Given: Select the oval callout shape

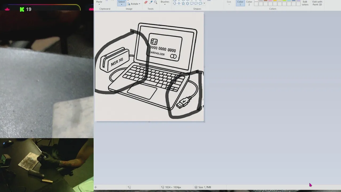Looking at the screenshot, I should (196, 3).
